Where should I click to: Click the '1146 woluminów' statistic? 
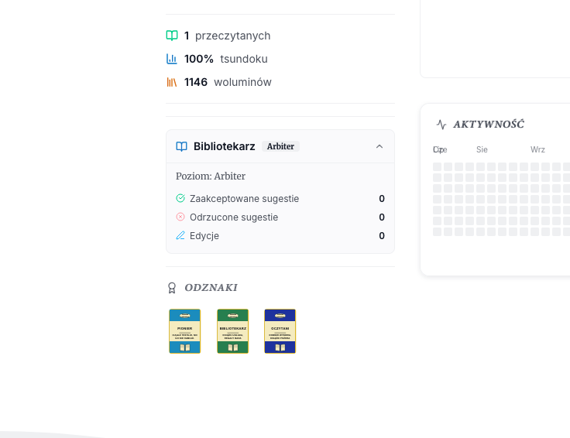click(x=219, y=82)
